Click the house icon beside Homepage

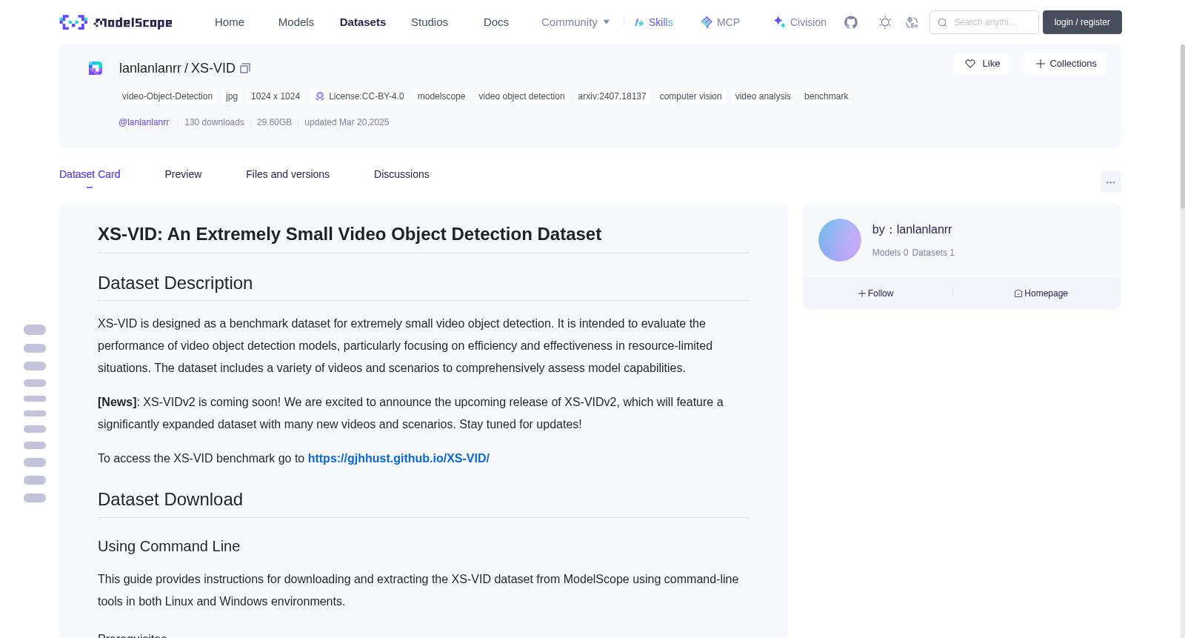click(x=1018, y=293)
